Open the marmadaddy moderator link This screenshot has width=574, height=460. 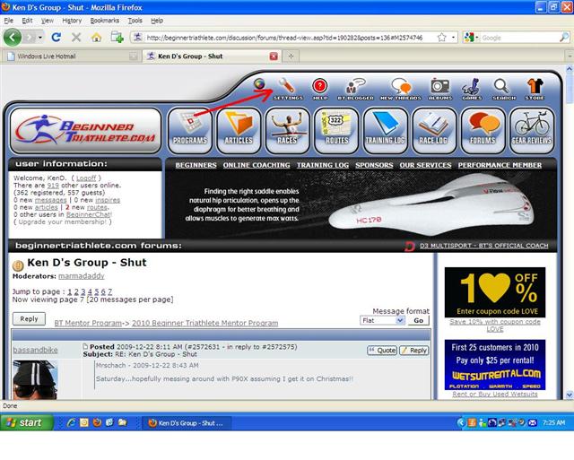[x=82, y=276]
